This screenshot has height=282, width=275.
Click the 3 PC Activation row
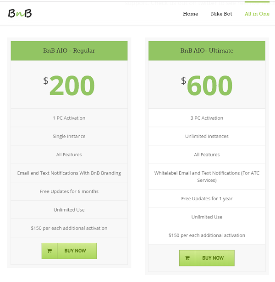tap(207, 118)
